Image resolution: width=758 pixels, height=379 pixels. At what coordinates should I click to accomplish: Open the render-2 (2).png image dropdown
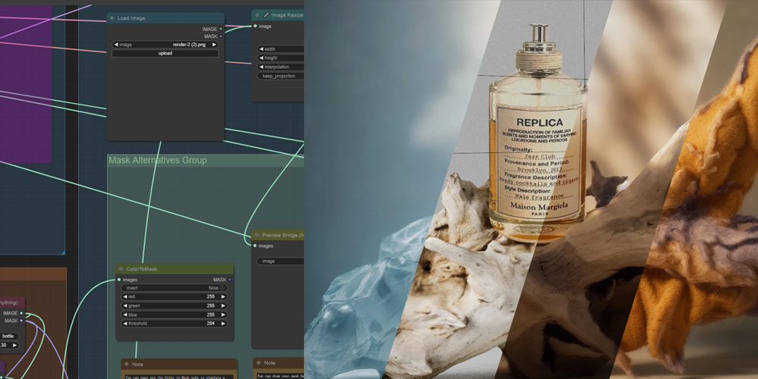pyautogui.click(x=165, y=45)
